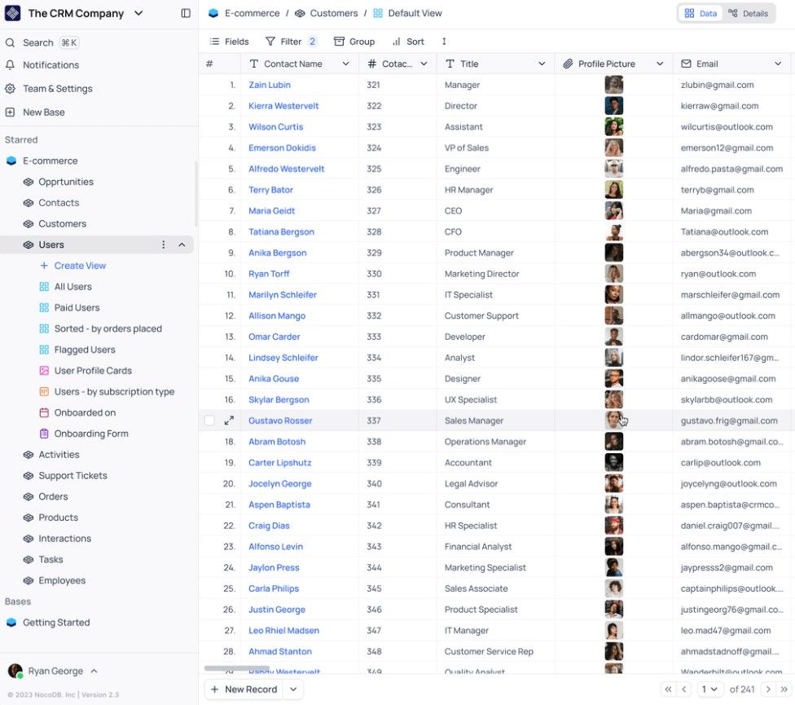Switch to Data tab

point(701,14)
